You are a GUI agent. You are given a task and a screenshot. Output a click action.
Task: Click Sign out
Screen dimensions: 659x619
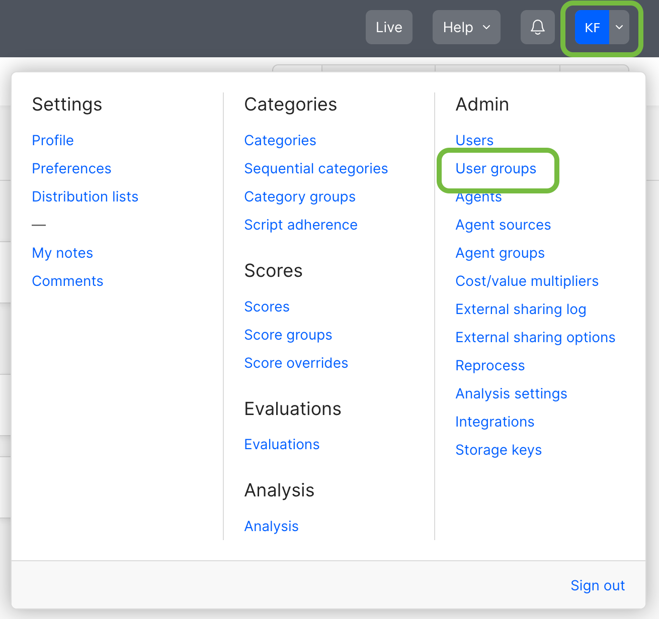597,585
